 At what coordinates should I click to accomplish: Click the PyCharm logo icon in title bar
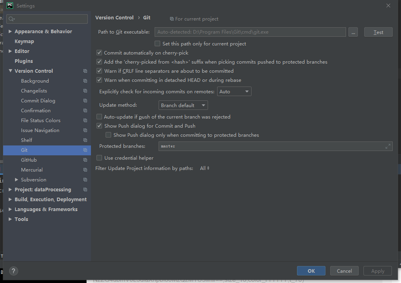[x=10, y=6]
